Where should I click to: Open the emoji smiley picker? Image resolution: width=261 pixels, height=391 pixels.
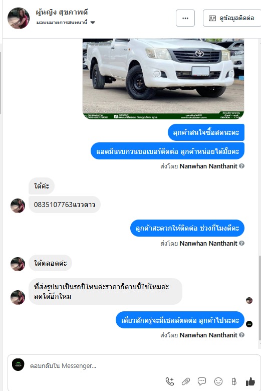[218, 381]
